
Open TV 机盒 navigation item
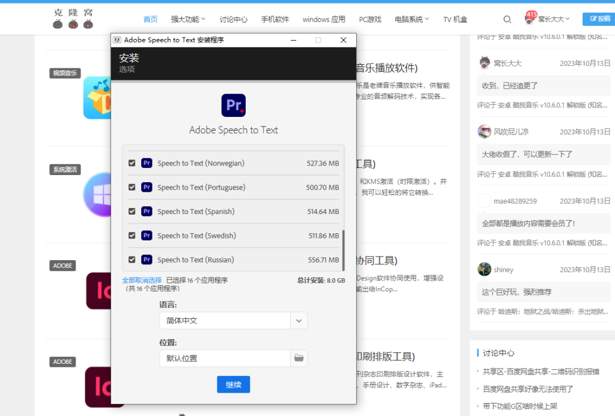(455, 19)
